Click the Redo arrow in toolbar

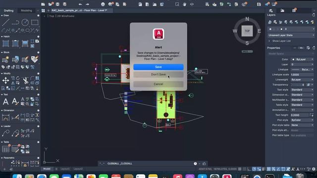(87, 4)
